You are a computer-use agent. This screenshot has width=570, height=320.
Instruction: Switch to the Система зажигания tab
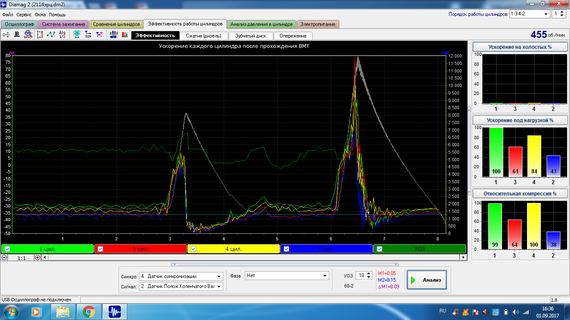[63, 24]
